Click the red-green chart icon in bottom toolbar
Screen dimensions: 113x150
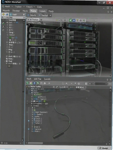[31, 83]
